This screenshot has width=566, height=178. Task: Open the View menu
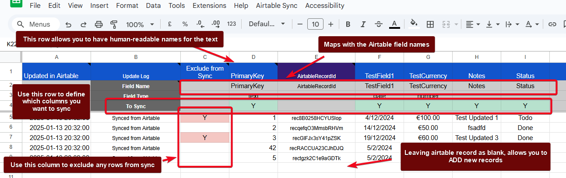coord(75,6)
